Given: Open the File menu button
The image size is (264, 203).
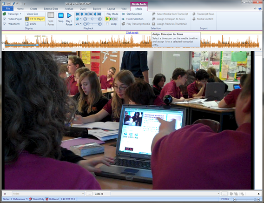Looking at the screenshot, I should click(x=8, y=8).
